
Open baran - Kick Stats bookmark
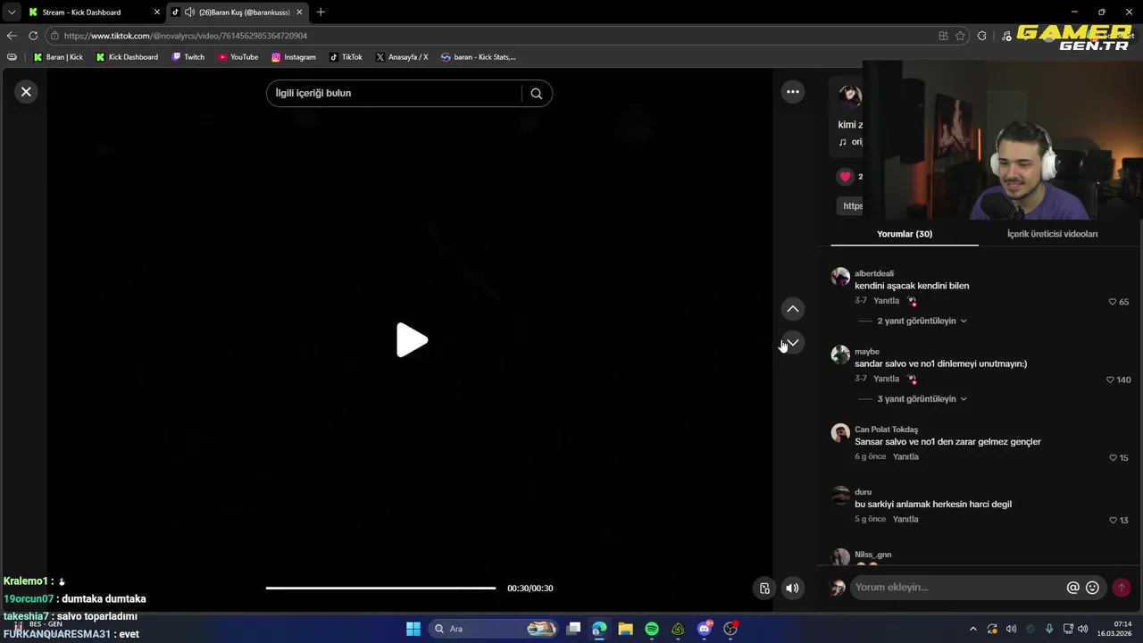(x=479, y=57)
